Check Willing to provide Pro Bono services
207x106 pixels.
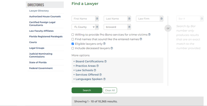(x=73, y=35)
